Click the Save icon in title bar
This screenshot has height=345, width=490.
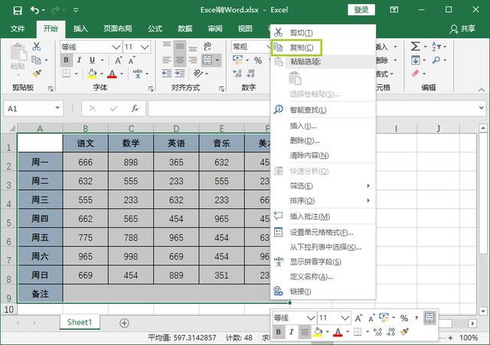tap(18, 10)
